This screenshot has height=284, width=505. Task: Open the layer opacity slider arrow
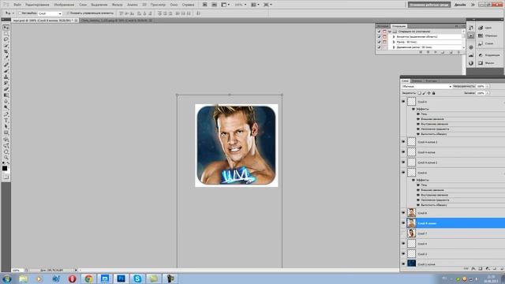[488, 86]
